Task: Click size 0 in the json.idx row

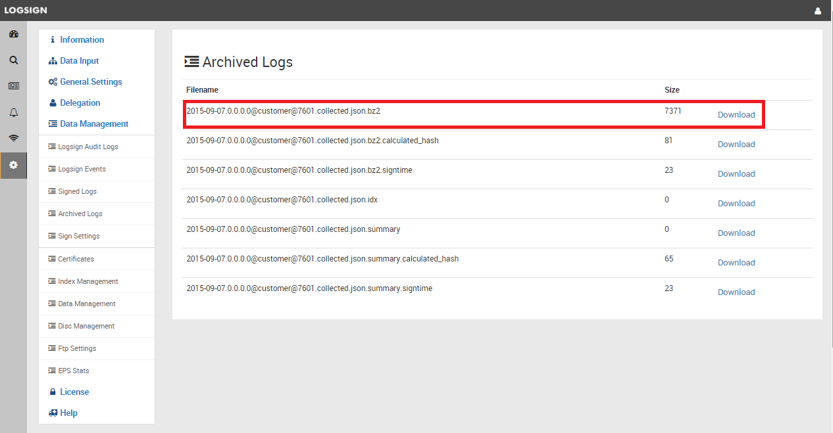Action: tap(667, 200)
